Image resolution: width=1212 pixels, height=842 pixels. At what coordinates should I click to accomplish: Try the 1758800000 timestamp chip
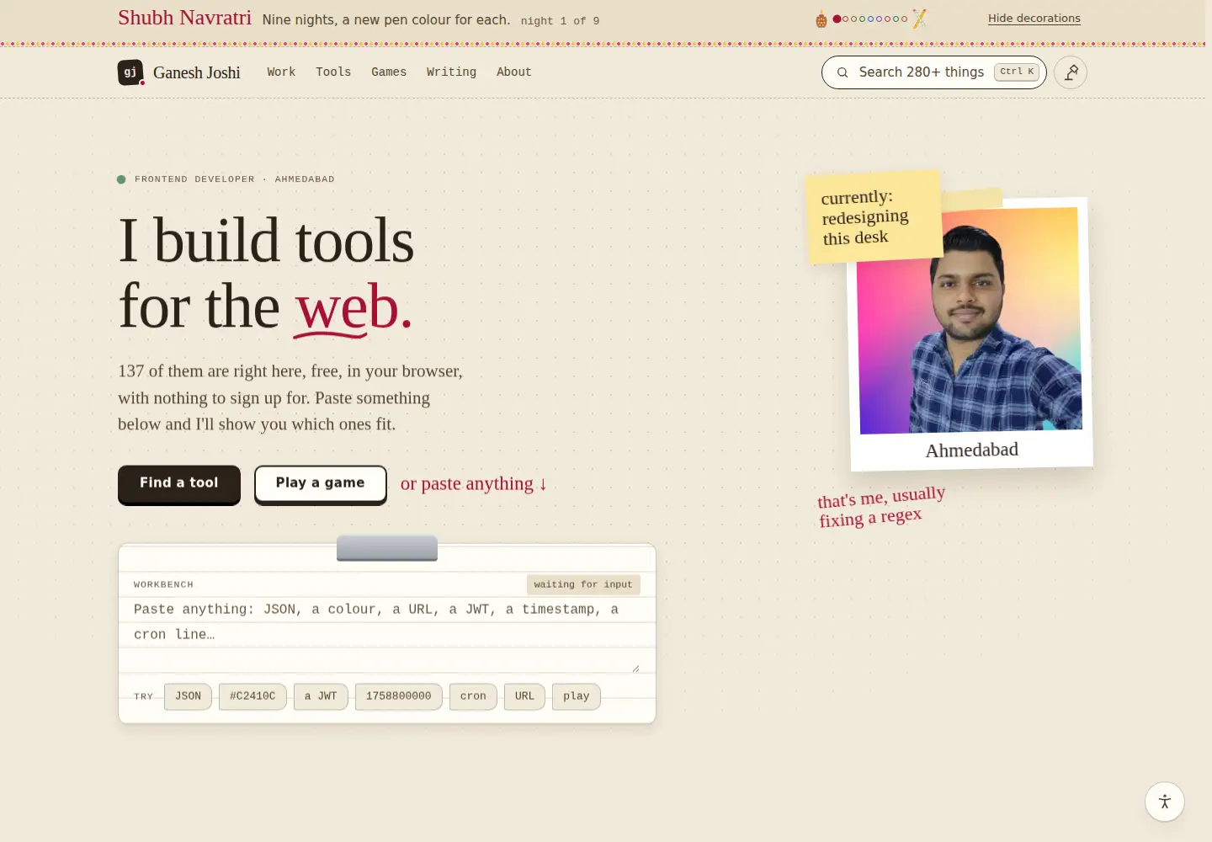tap(399, 696)
